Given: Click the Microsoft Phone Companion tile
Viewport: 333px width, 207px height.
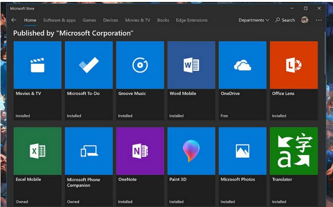Looking at the screenshot, I should 89,151.
